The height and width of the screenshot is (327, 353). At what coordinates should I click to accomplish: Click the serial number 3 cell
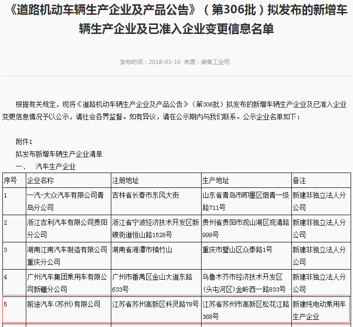click(14, 256)
